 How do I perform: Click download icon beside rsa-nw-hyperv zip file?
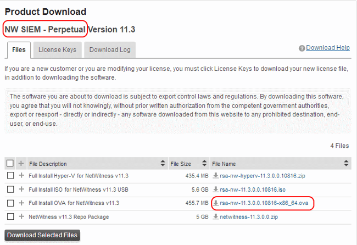(x=215, y=176)
